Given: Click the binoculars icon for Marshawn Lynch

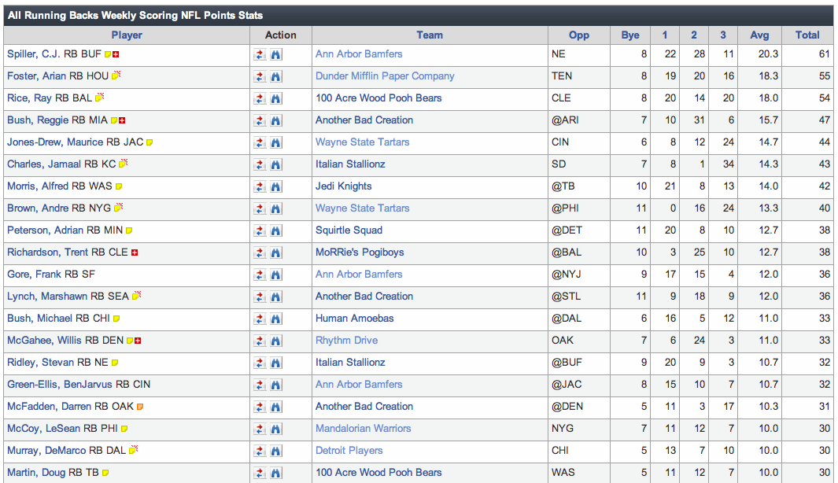Looking at the screenshot, I should [275, 297].
